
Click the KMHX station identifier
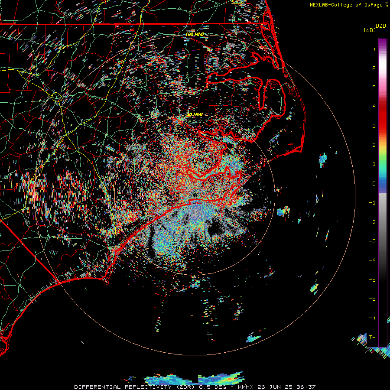(x=246, y=387)
